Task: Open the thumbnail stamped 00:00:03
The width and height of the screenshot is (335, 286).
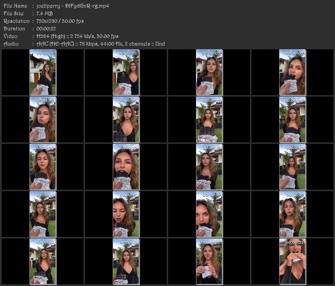Action: click(209, 72)
